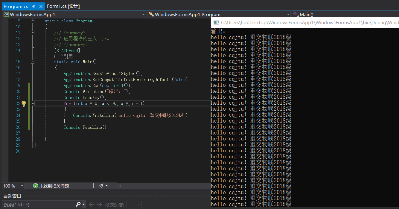The image size is (399, 209).
Task: Click the green check status icon
Action: [x=35, y=186]
